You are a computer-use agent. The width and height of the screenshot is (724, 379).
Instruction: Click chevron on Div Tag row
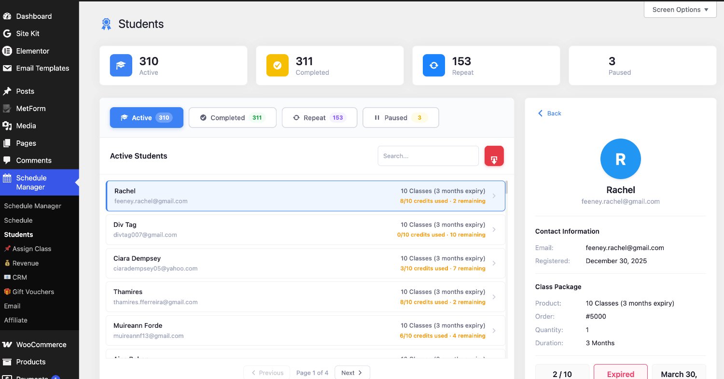click(x=494, y=230)
